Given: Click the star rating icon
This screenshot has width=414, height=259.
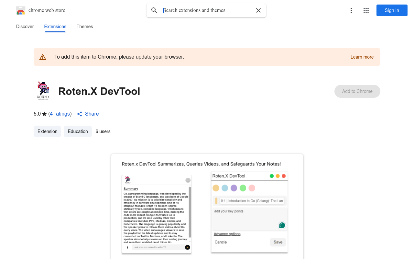Looking at the screenshot, I should point(44,114).
